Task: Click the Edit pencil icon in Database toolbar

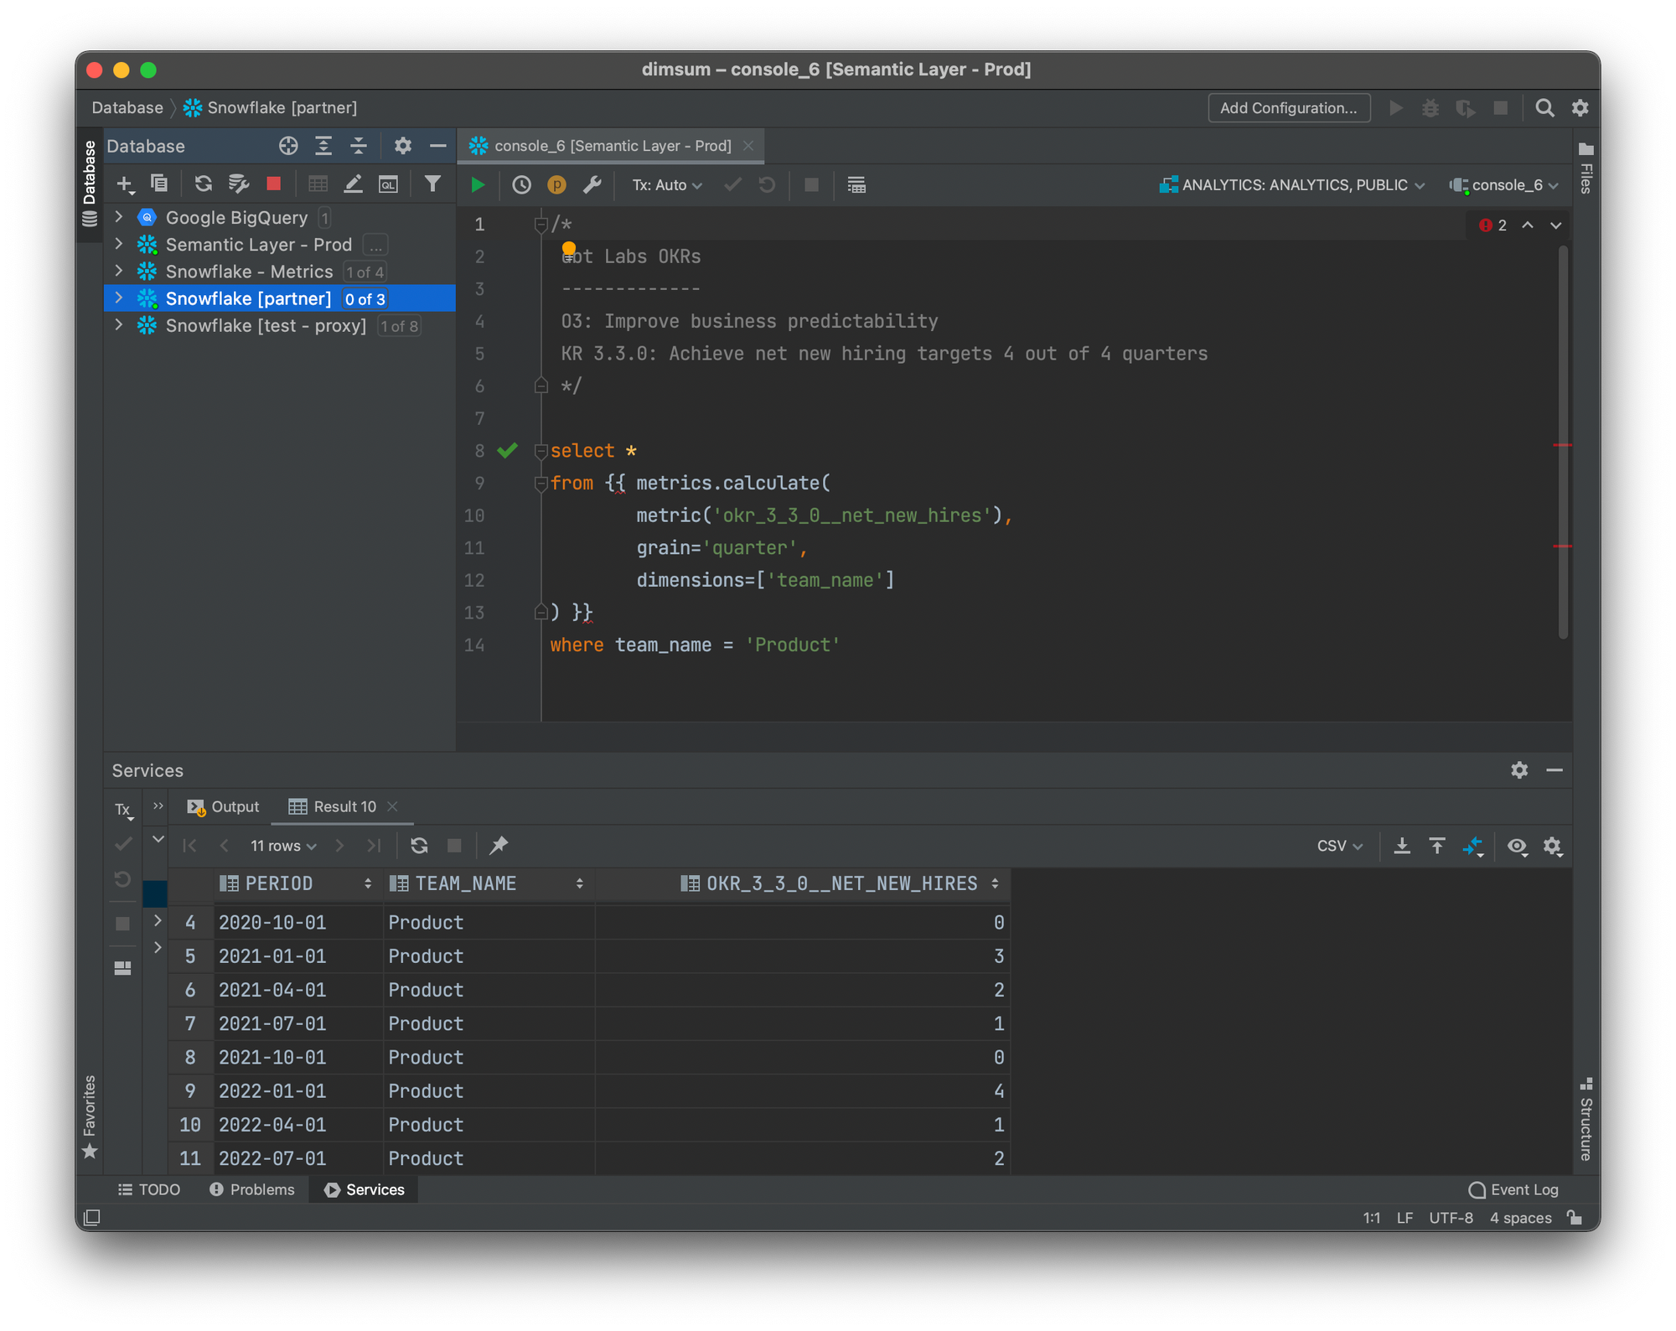Action: 353,184
